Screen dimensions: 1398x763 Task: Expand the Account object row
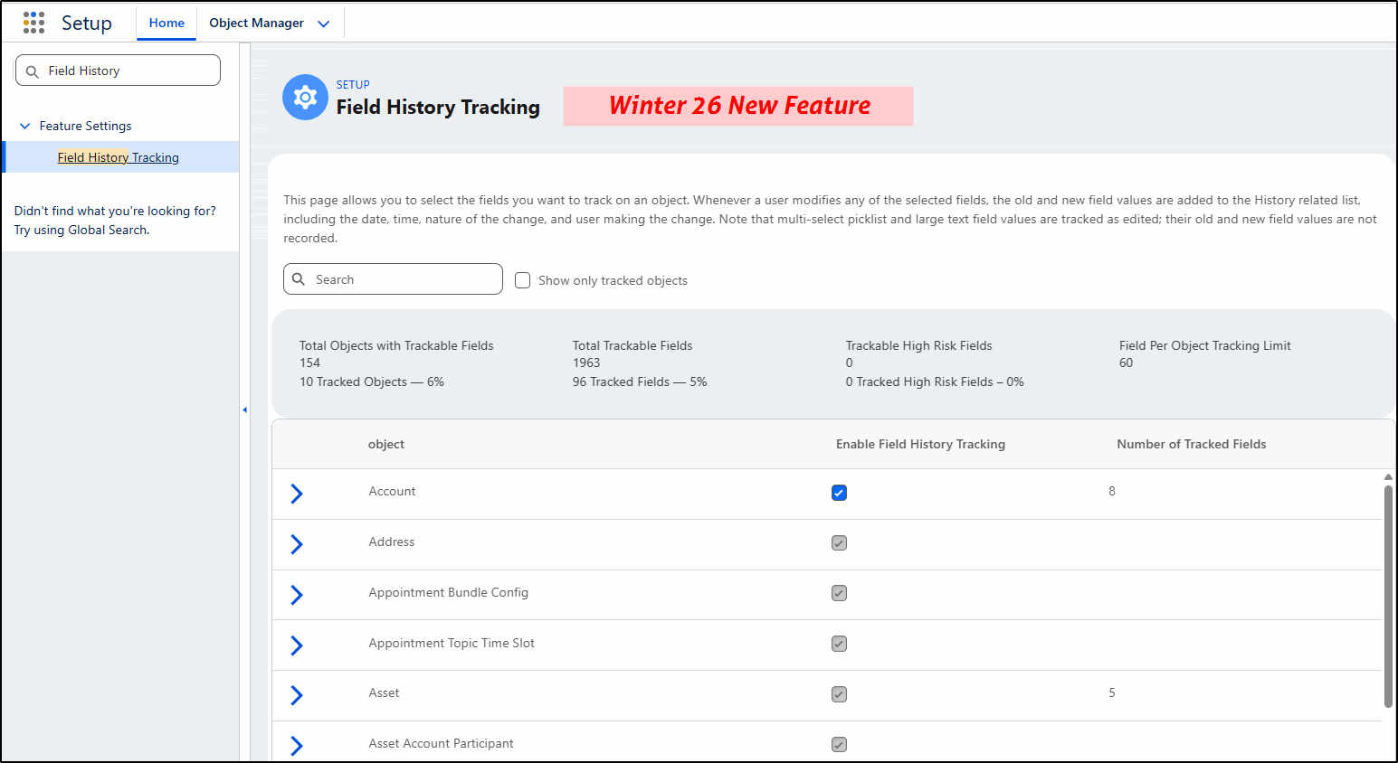click(x=296, y=494)
